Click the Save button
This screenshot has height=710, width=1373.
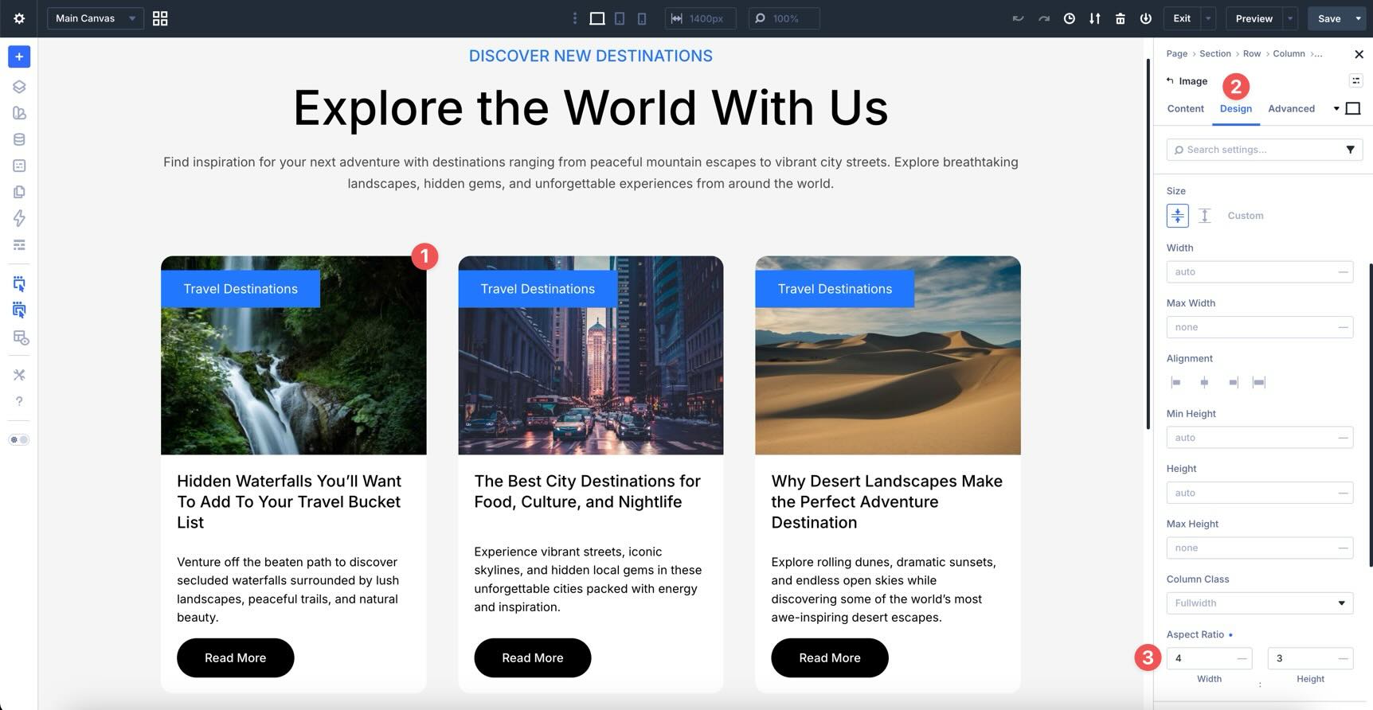[x=1329, y=18]
